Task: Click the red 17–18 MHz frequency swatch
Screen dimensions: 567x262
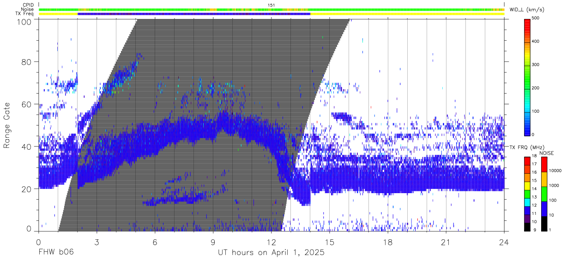Action: pos(528,161)
